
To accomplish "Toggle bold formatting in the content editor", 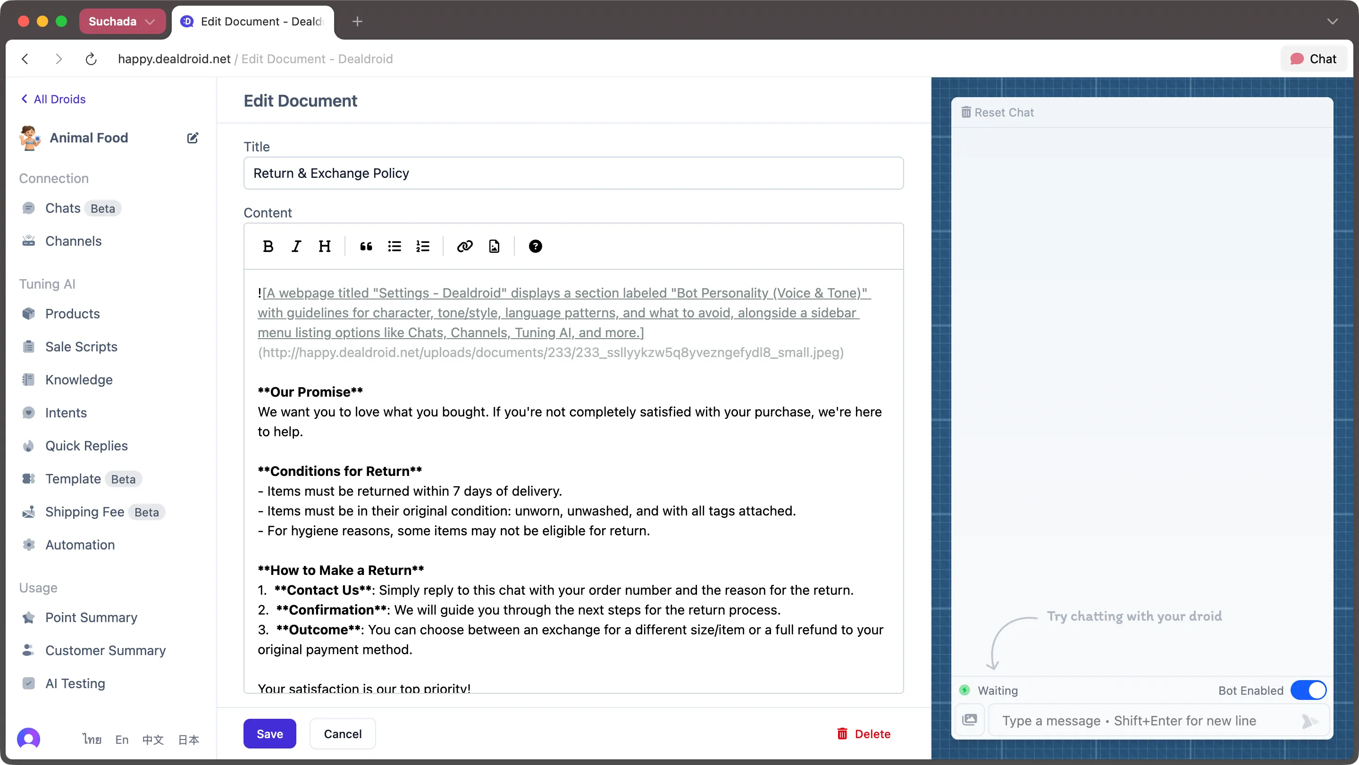I will click(268, 246).
